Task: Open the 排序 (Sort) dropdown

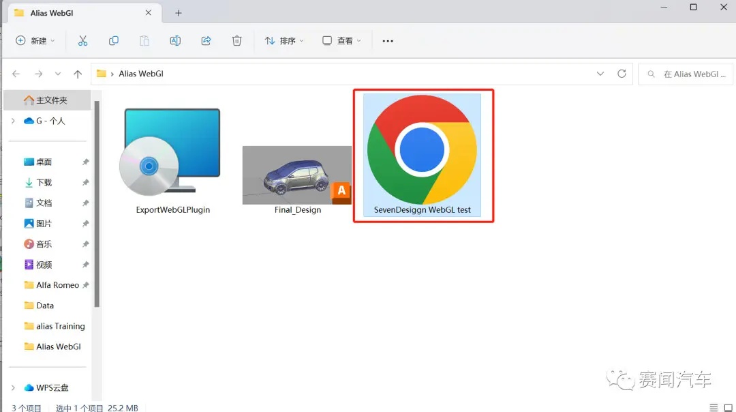Action: (x=284, y=41)
